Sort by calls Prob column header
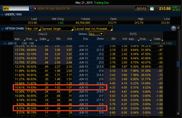 coord(31,39)
